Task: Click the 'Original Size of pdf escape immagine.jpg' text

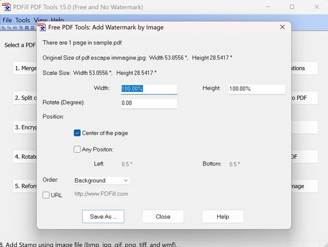Action: pyautogui.click(x=94, y=57)
